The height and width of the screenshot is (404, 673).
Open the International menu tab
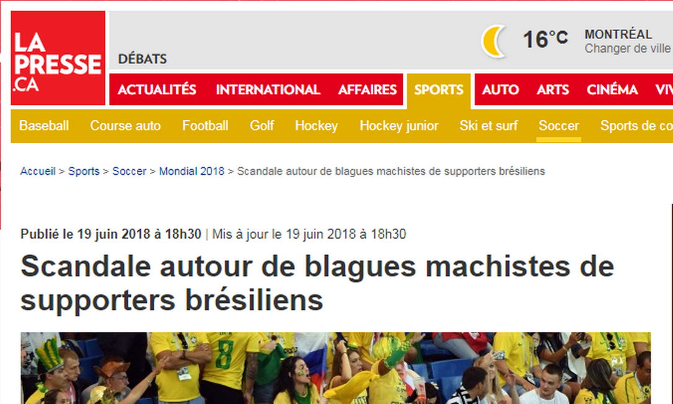[x=268, y=90]
